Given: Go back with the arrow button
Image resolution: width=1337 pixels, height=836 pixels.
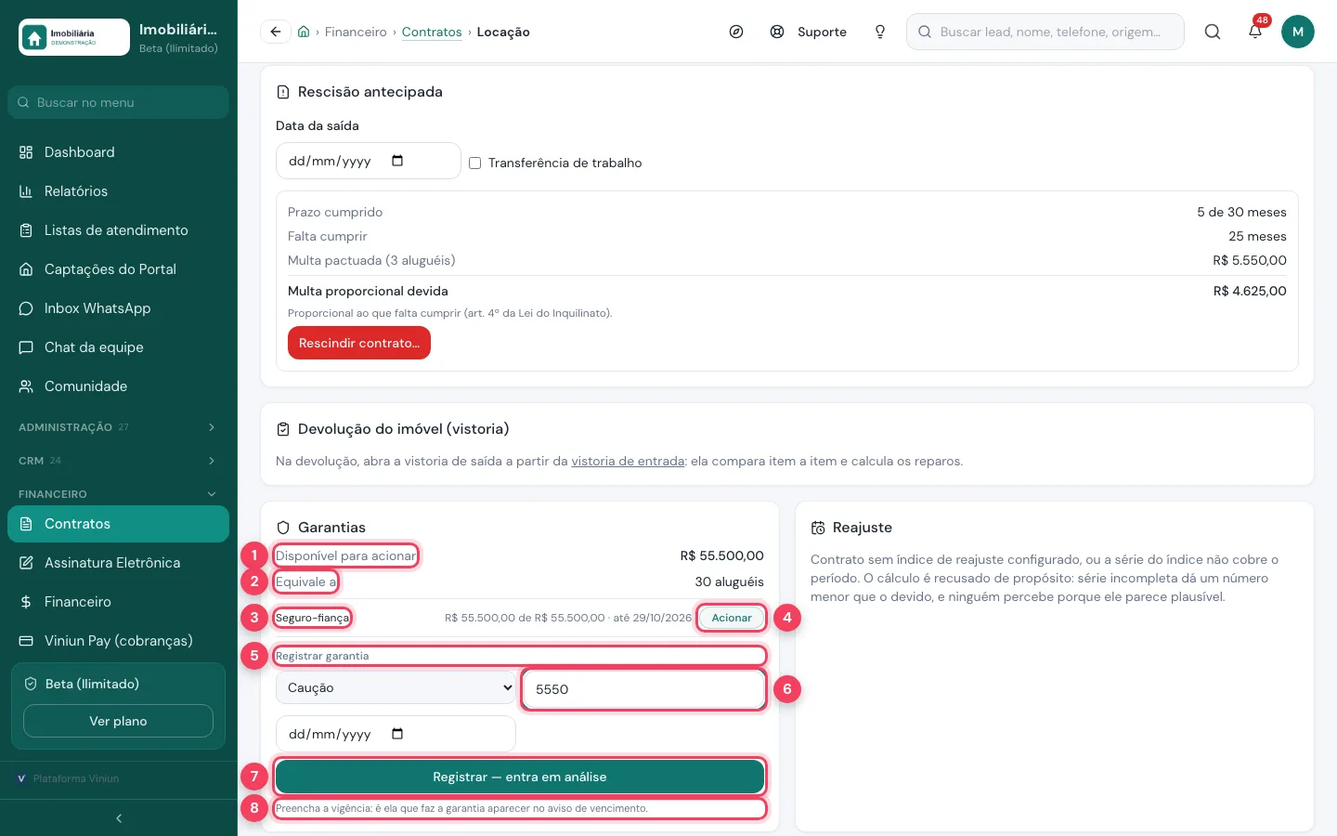Looking at the screenshot, I should 275,32.
